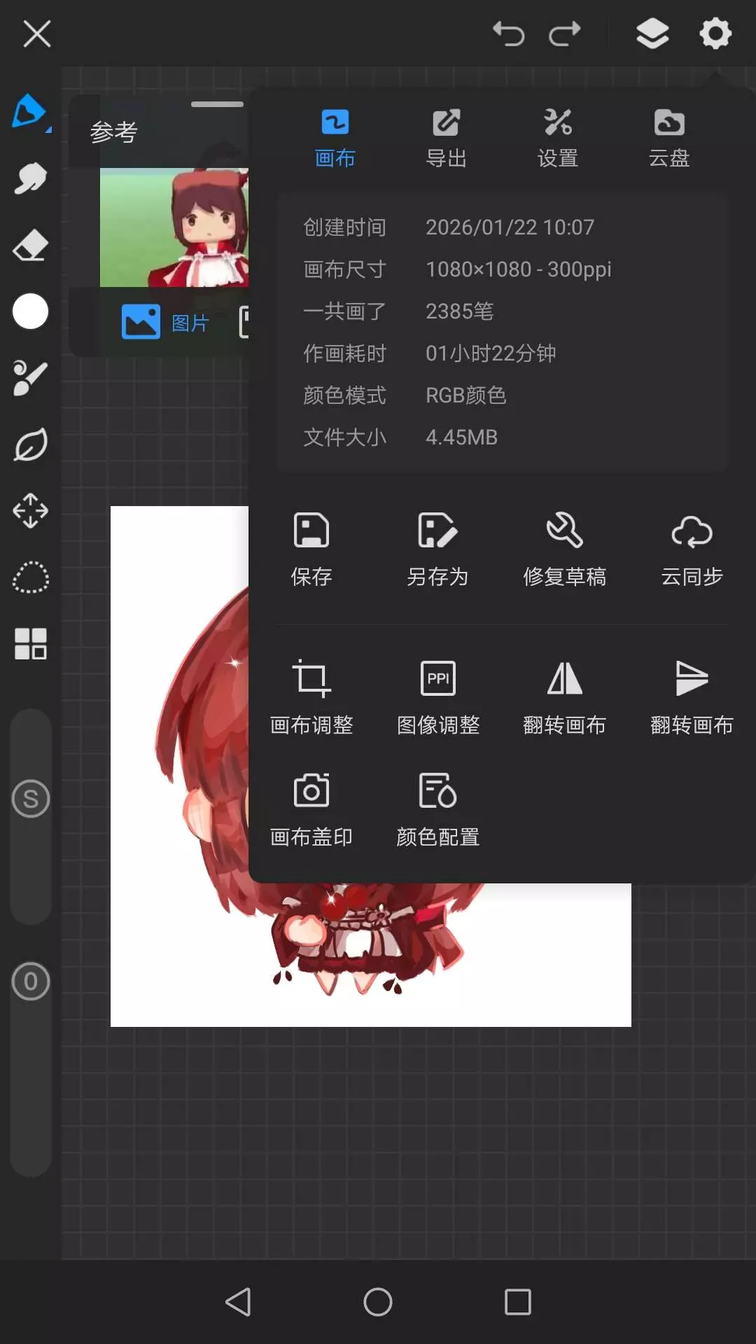Image resolution: width=756 pixels, height=1344 pixels.
Task: Choose 另存为 save as option
Action: click(437, 549)
